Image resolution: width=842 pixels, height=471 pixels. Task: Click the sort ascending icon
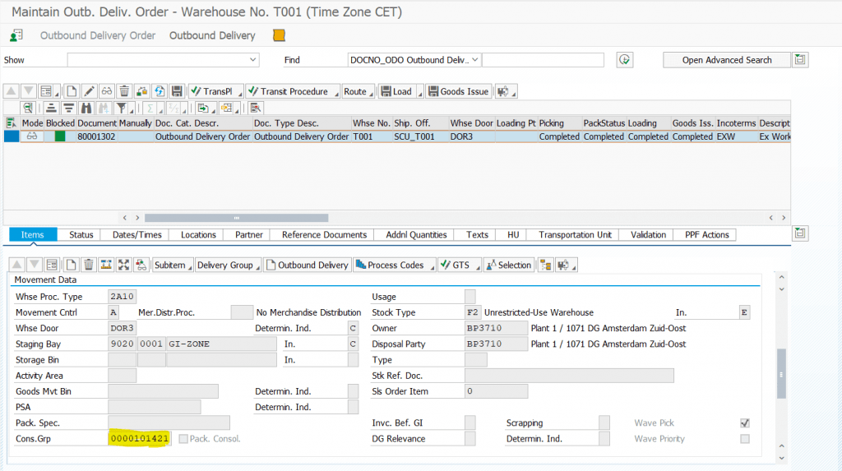point(51,108)
